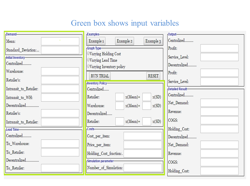Screen dimensions: 250x186
Task: Click centralized Retailer x(Mean) multiplier field
Action: [x=120, y=97]
